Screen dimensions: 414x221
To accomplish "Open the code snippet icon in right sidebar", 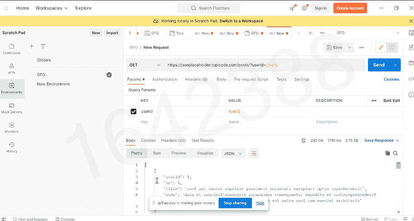I will tap(411, 79).
